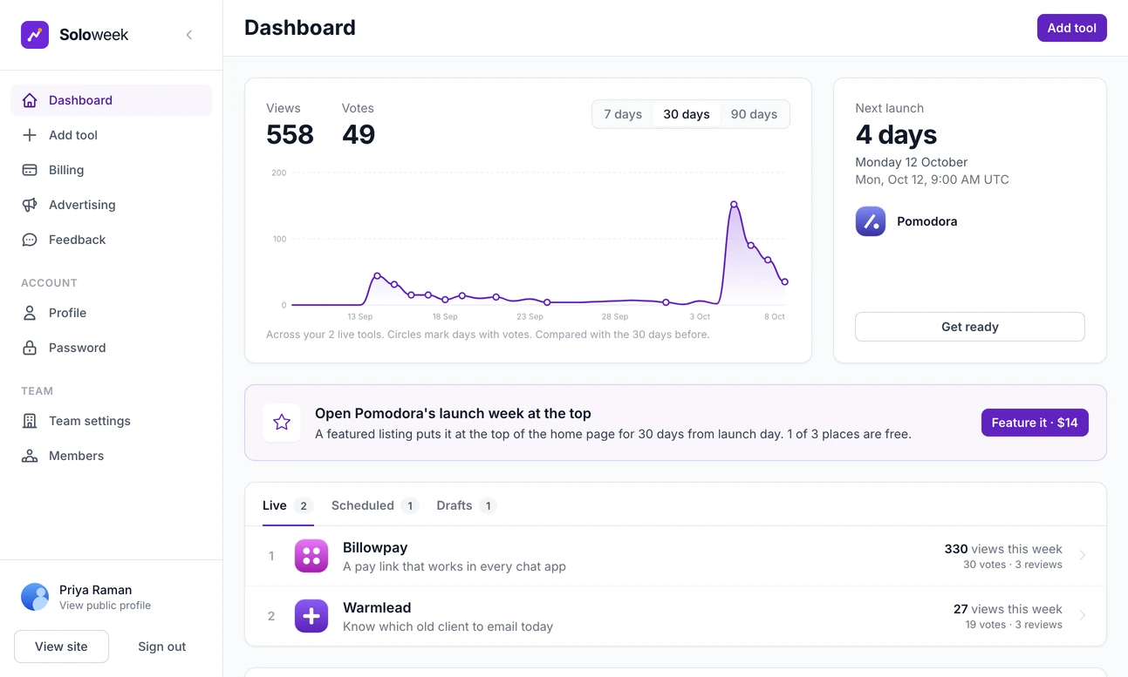
Task: Switch to the Scheduled tab
Action: coord(375,505)
